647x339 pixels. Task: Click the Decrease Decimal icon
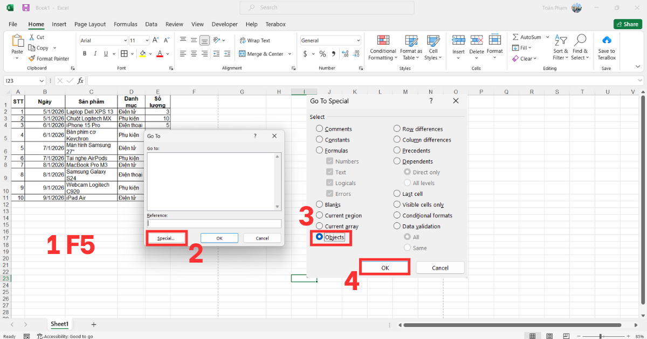(x=355, y=54)
